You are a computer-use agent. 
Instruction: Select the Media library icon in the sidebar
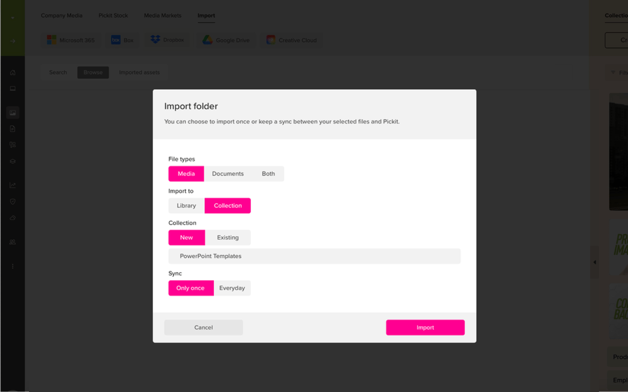(13, 112)
